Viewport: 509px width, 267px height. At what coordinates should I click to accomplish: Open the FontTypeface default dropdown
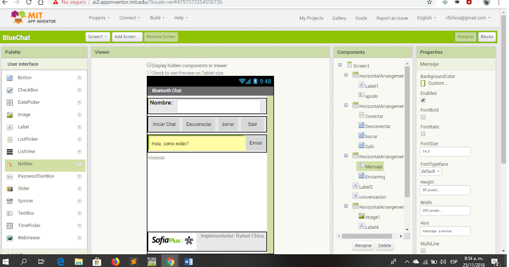coord(430,171)
